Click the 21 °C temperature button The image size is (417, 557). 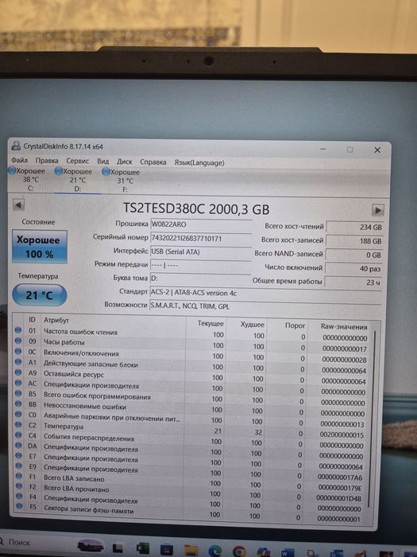pyautogui.click(x=40, y=295)
